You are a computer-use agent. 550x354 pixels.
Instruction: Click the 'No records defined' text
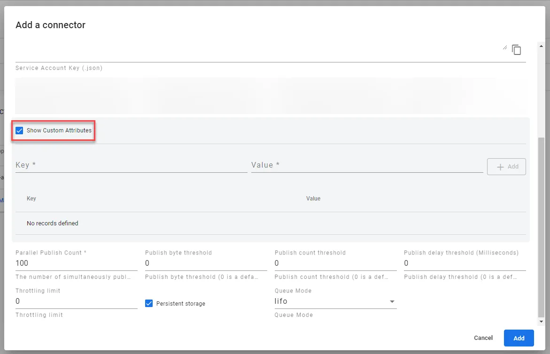(x=52, y=223)
